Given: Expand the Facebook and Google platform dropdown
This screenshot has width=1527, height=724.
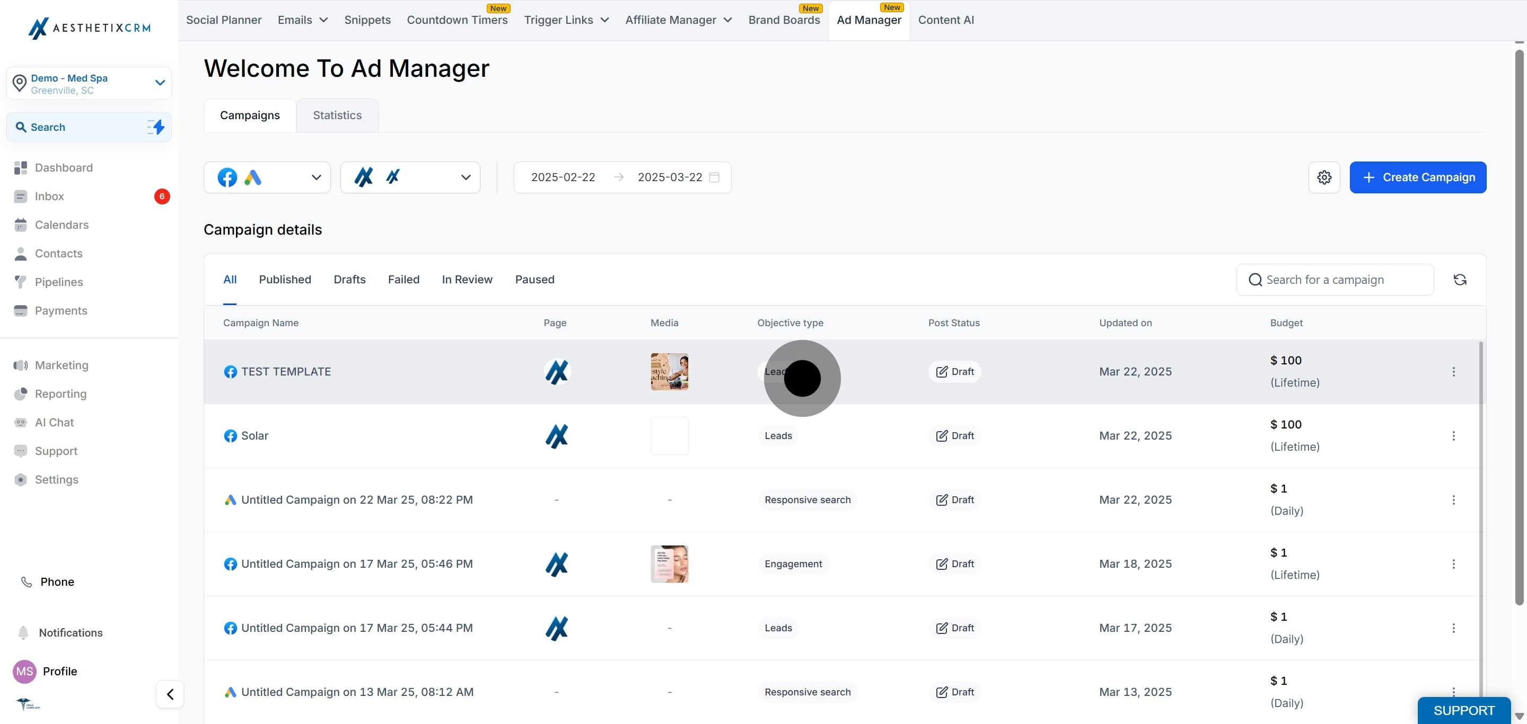Looking at the screenshot, I should 267,177.
